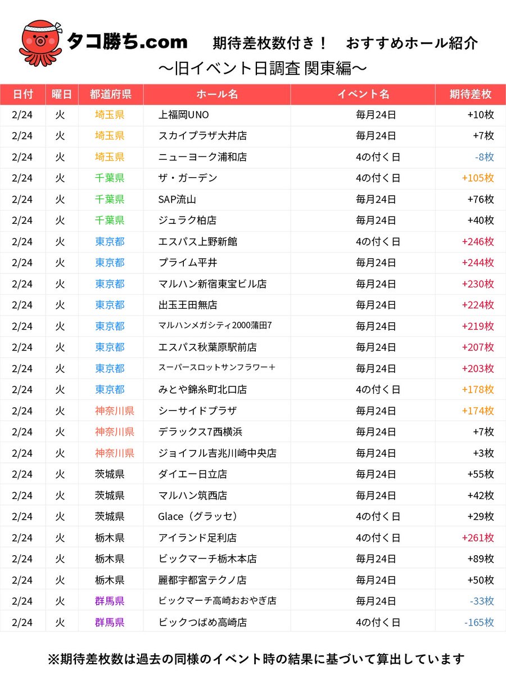Select the 日付 column header
Image resolution: width=506 pixels, height=675 pixels.
pos(23,94)
